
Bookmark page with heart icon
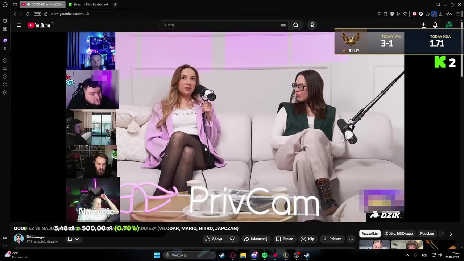(x=405, y=14)
